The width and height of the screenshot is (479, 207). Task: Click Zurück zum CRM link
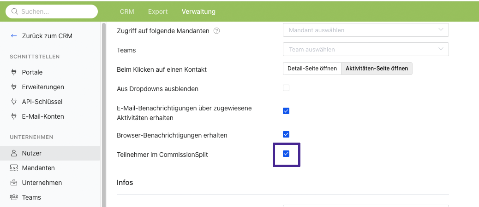pyautogui.click(x=47, y=36)
